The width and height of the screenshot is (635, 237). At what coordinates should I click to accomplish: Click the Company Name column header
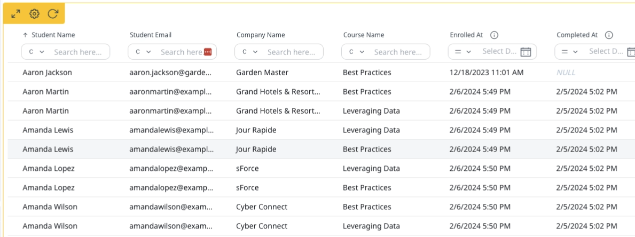[261, 35]
